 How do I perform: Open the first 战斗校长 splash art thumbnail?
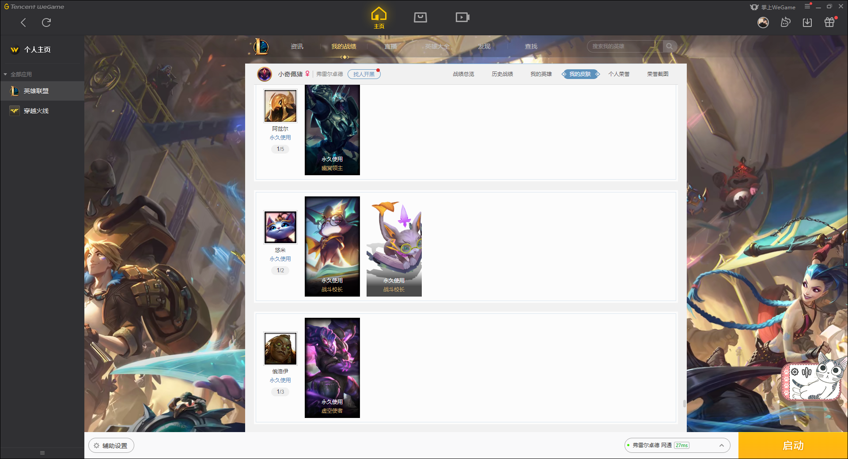click(332, 246)
